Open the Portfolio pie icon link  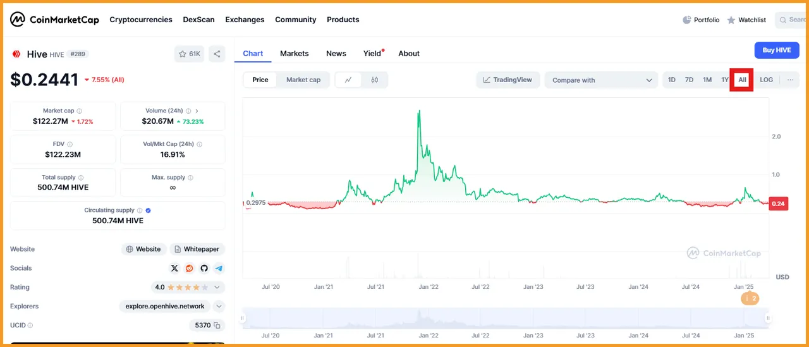pos(701,20)
